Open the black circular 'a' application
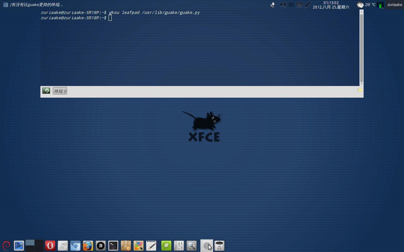The width and height of the screenshot is (404, 252). pos(101,245)
